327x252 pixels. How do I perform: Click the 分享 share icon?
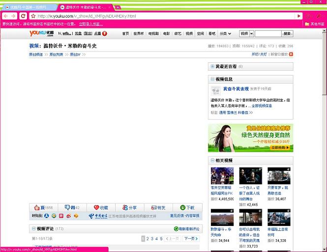(x=125, y=208)
